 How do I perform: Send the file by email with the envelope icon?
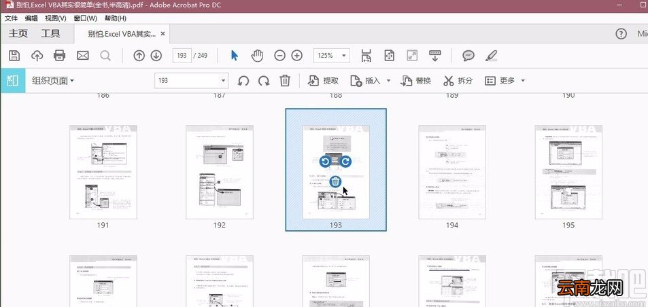pos(83,55)
